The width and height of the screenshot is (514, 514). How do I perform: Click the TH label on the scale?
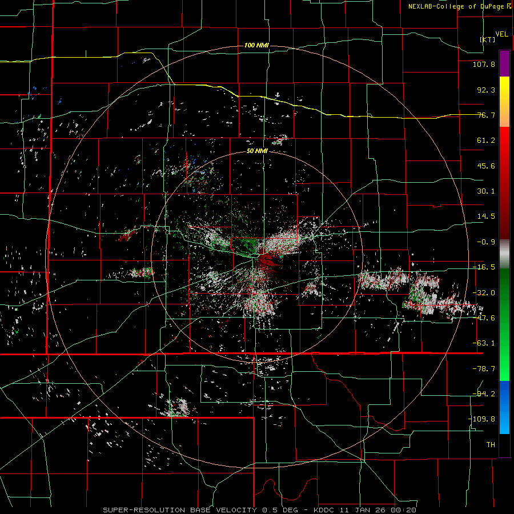point(491,445)
